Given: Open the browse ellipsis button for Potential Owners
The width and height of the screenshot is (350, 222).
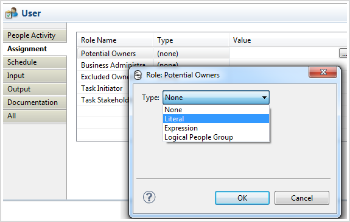Looking at the screenshot, I should 343,54.
